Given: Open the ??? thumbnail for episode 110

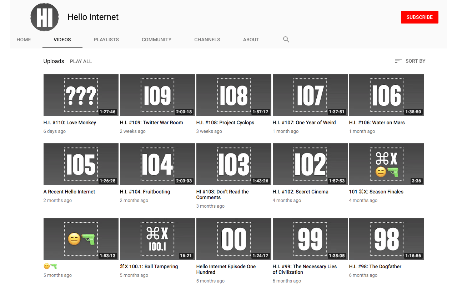Looking at the screenshot, I should [x=81, y=95].
